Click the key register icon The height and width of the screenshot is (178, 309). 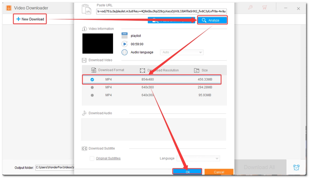tap(251, 8)
